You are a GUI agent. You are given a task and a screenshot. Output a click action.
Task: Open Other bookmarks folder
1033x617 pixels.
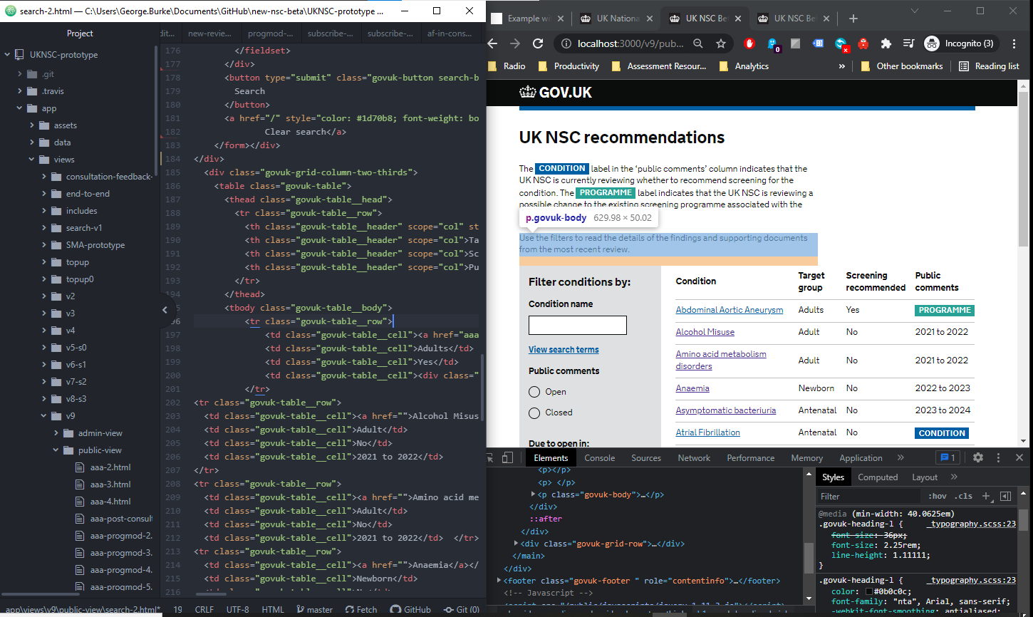click(901, 66)
